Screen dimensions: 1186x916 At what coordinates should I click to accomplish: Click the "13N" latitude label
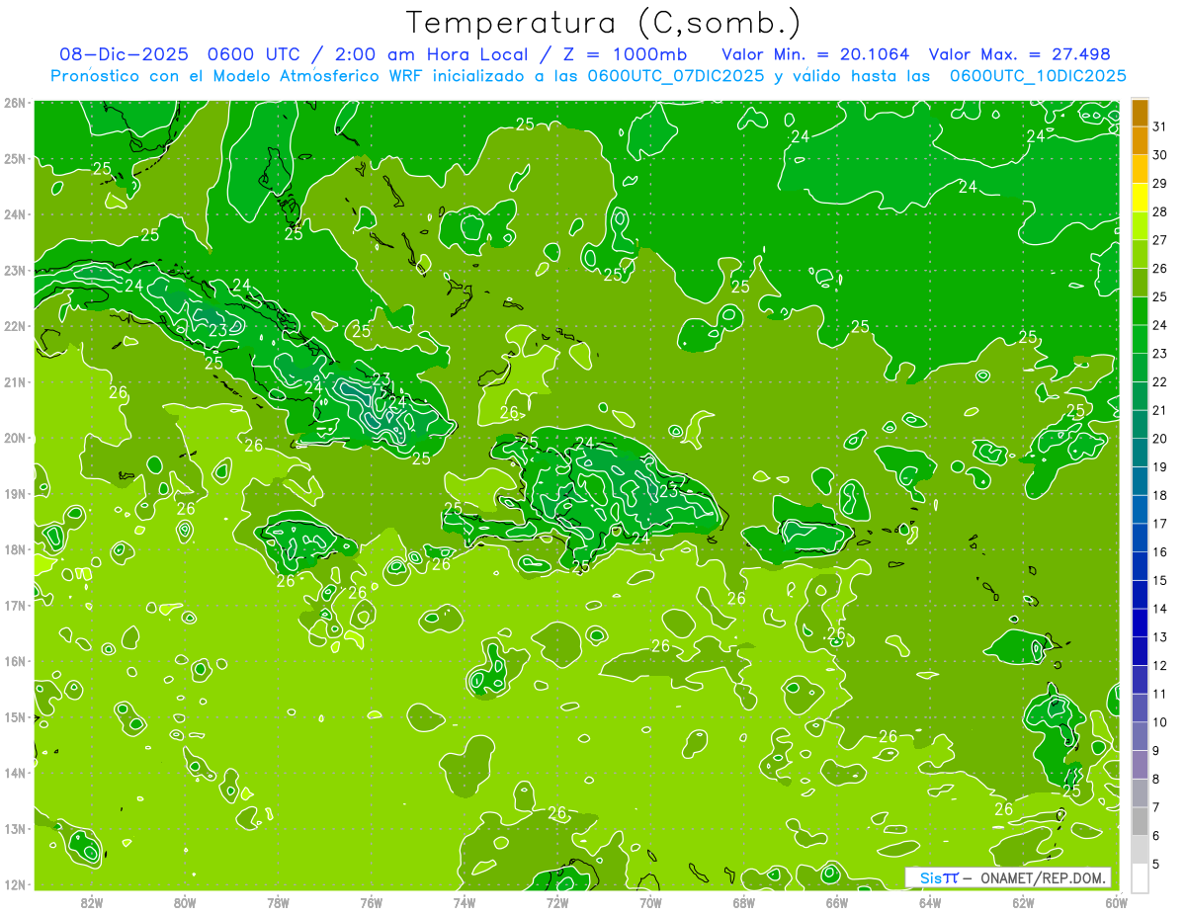point(15,828)
